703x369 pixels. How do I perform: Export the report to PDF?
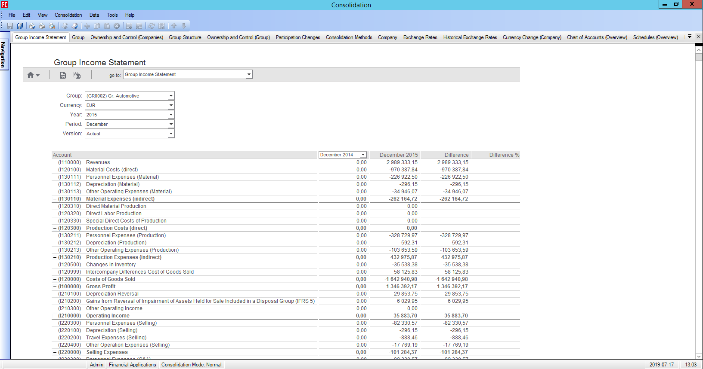[x=63, y=75]
